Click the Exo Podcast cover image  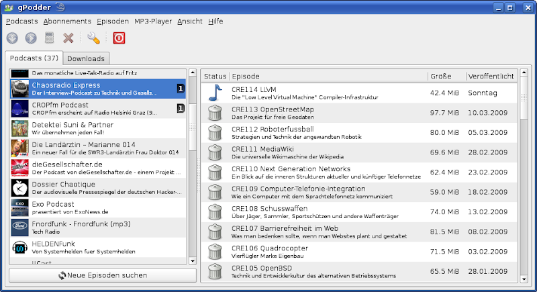tap(20, 208)
